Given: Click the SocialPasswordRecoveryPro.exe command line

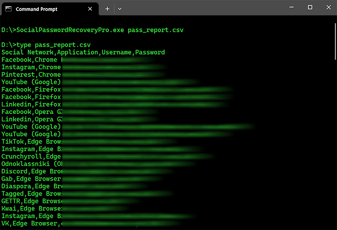Looking at the screenshot, I should point(92,30).
